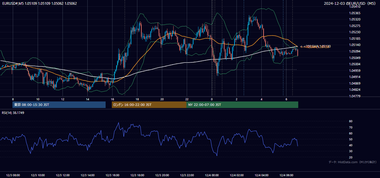Click hour label 0 under the price chart
The height and width of the screenshot is (178, 380).
[x=212, y=99]
